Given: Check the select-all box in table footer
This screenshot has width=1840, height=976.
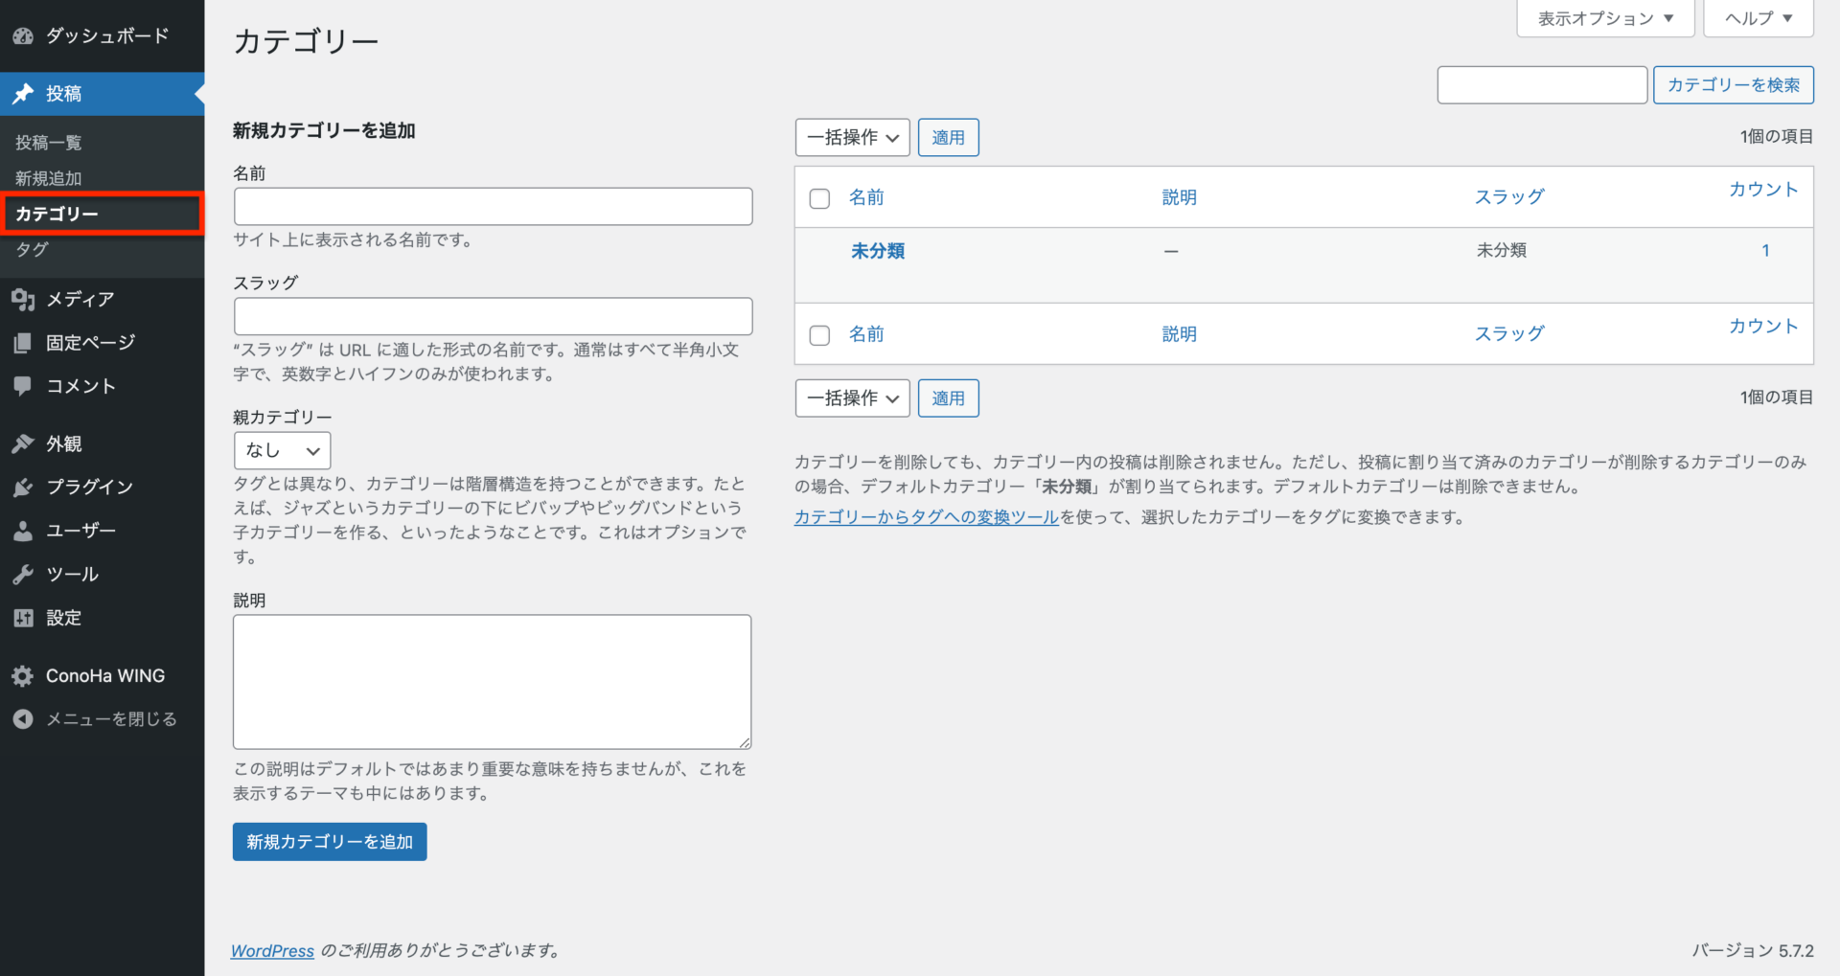Looking at the screenshot, I should [x=819, y=335].
